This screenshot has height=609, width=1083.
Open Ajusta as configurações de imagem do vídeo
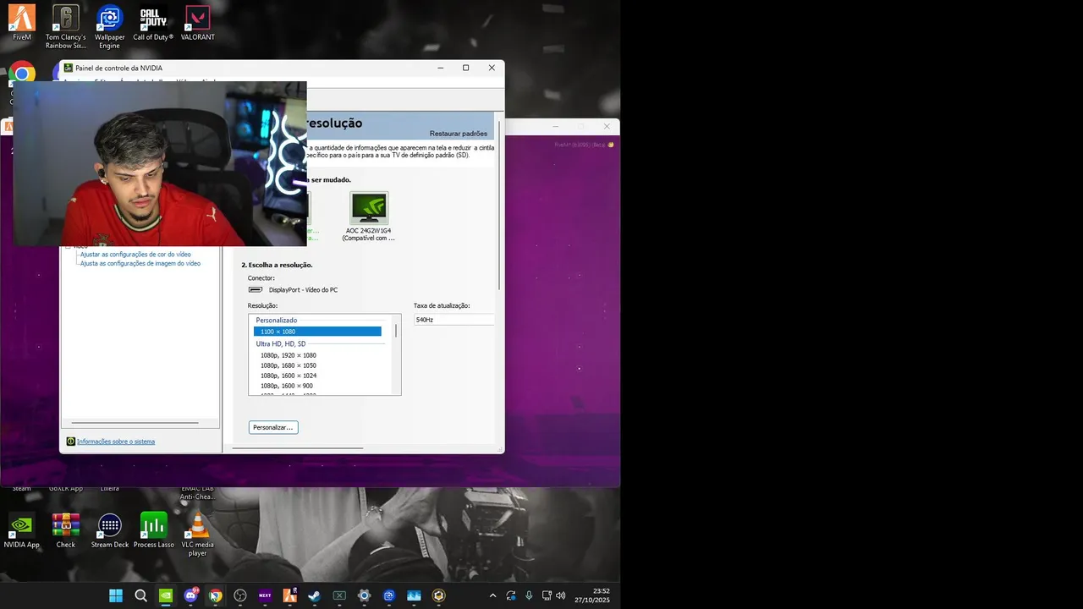coord(140,264)
